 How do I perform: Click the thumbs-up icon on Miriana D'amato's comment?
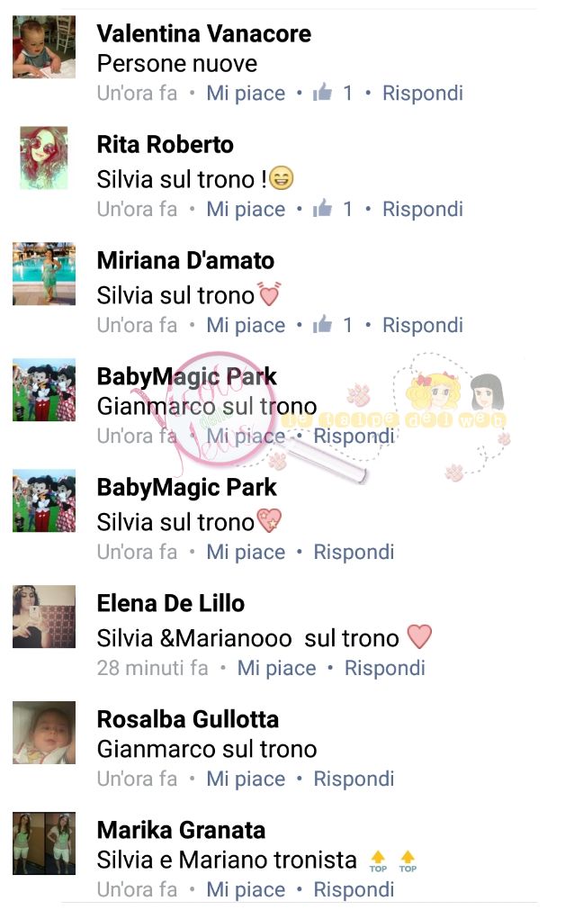(x=322, y=324)
